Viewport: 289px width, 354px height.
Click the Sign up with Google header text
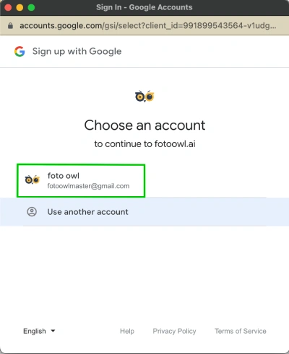[x=77, y=51]
